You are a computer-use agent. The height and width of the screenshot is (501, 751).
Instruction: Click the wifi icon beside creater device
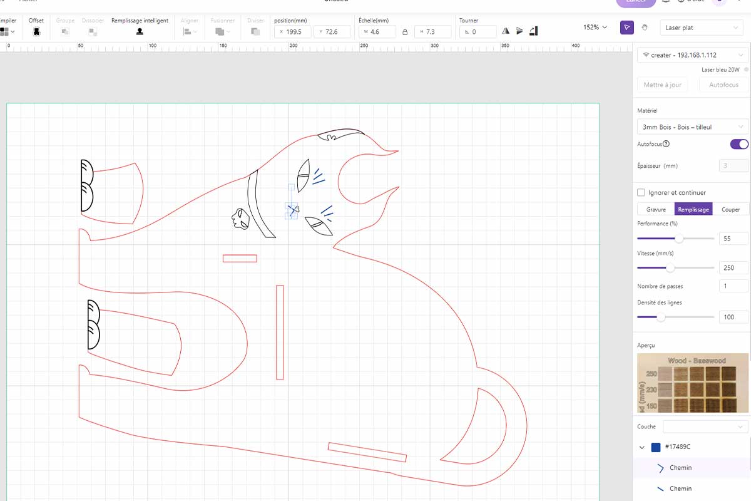(646, 55)
